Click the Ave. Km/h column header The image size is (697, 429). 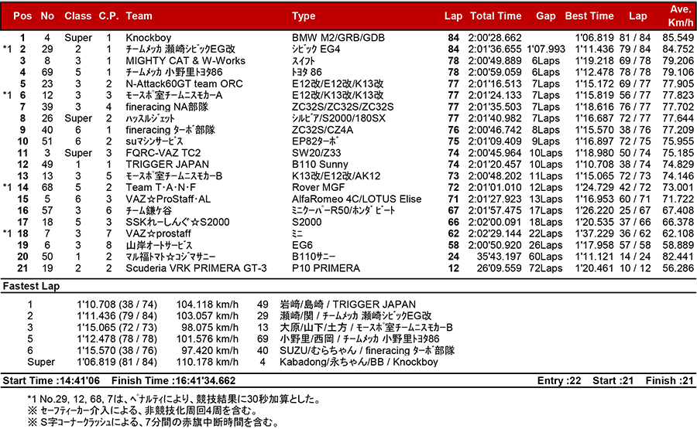[x=681, y=16]
